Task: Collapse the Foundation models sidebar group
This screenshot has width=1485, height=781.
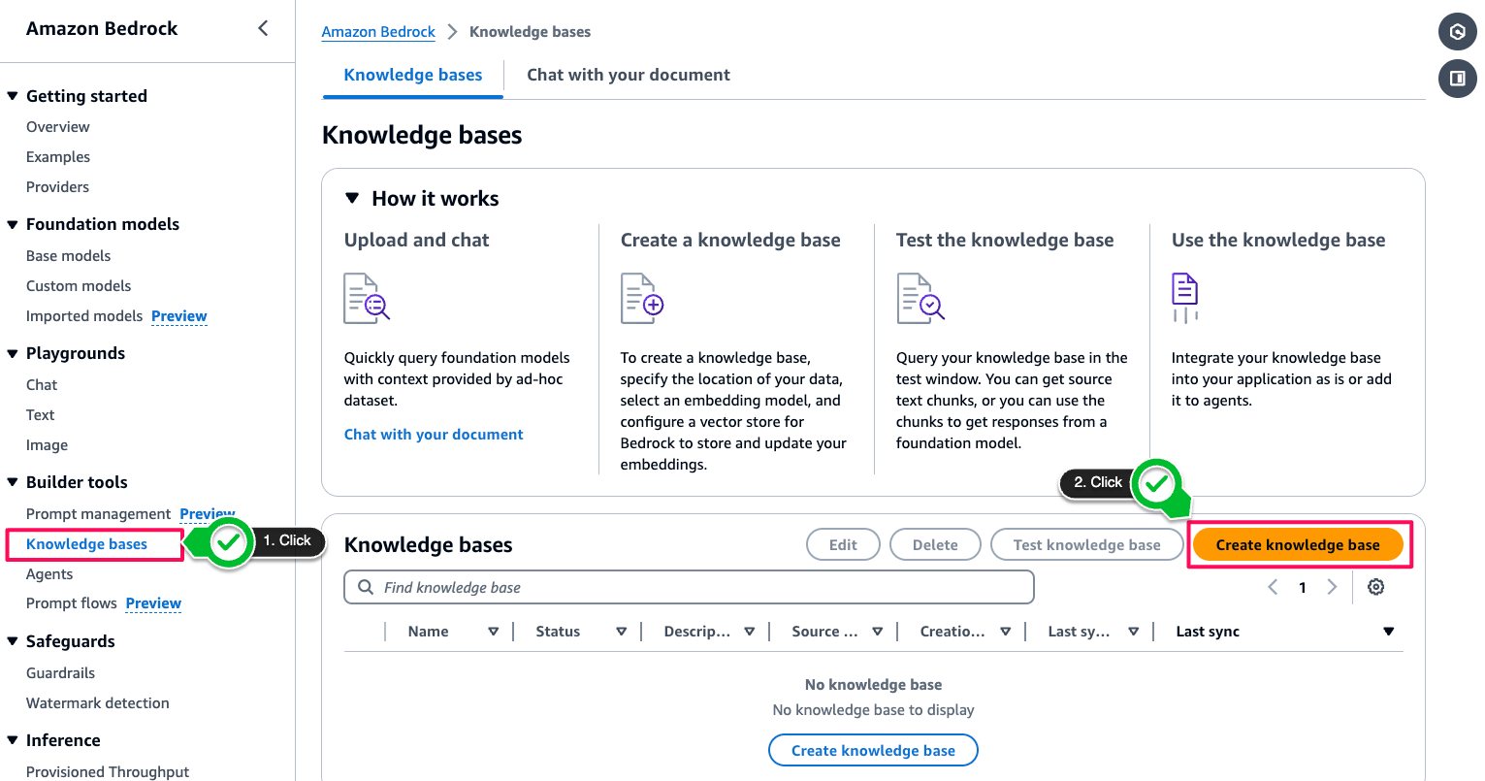Action: [13, 224]
